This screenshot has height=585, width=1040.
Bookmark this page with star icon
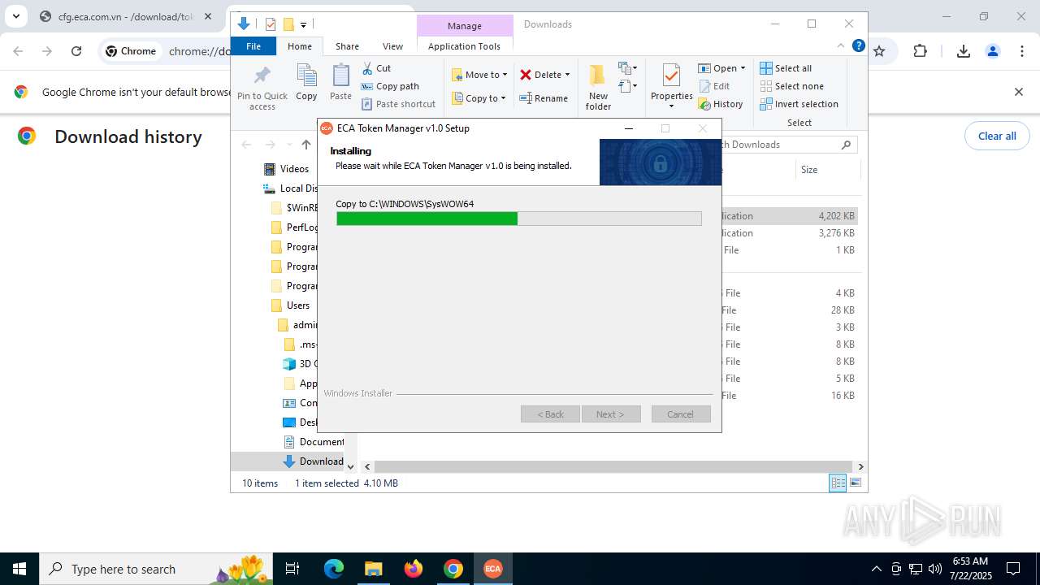pos(879,51)
